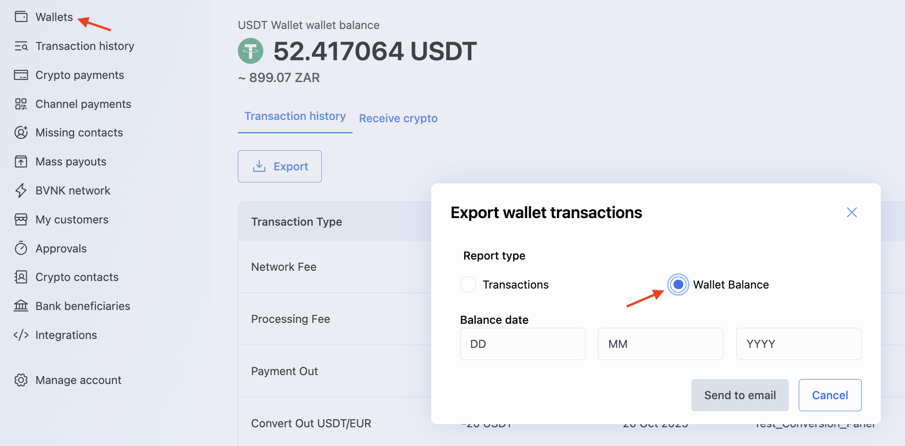The width and height of the screenshot is (905, 446).
Task: Click the Wallets icon in sidebar
Action: tap(21, 17)
